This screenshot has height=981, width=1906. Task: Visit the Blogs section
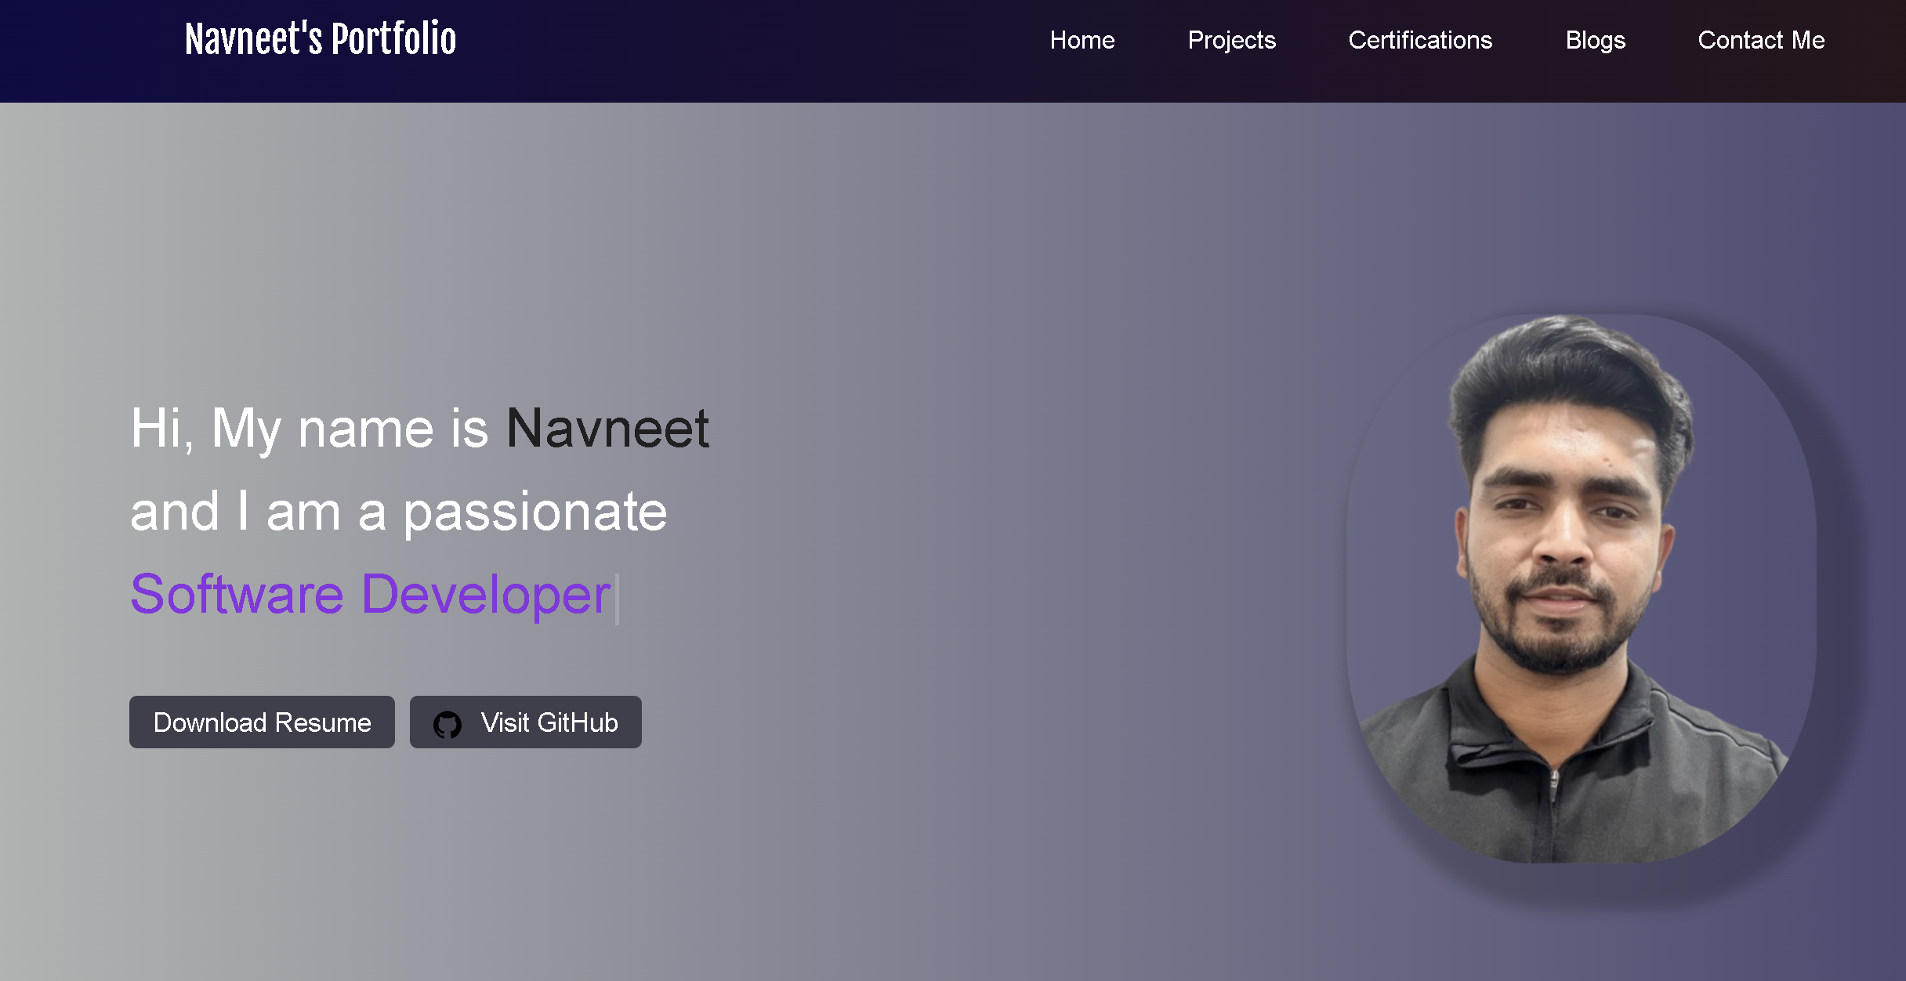(1595, 40)
